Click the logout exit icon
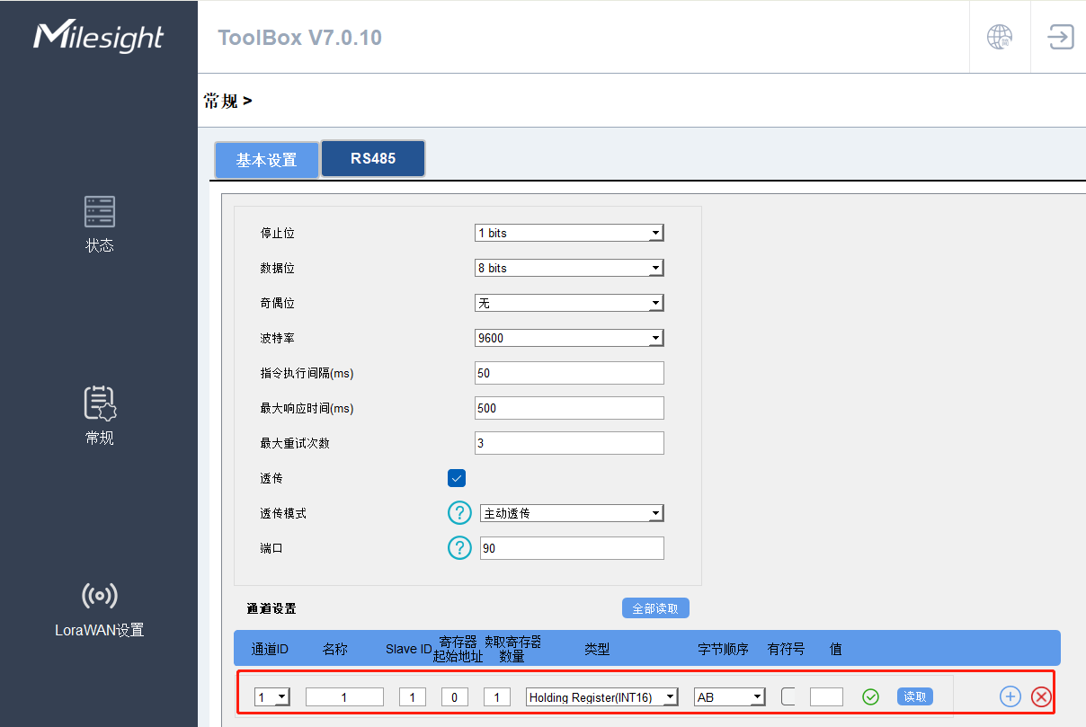Viewport: 1086px width, 727px height. point(1061,37)
